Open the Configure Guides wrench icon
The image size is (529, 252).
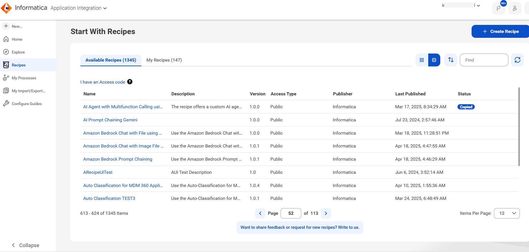(6, 104)
